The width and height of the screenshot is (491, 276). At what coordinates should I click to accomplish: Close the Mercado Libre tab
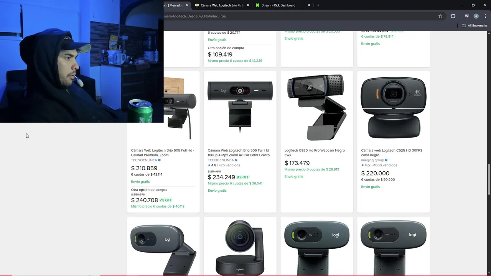tap(187, 5)
